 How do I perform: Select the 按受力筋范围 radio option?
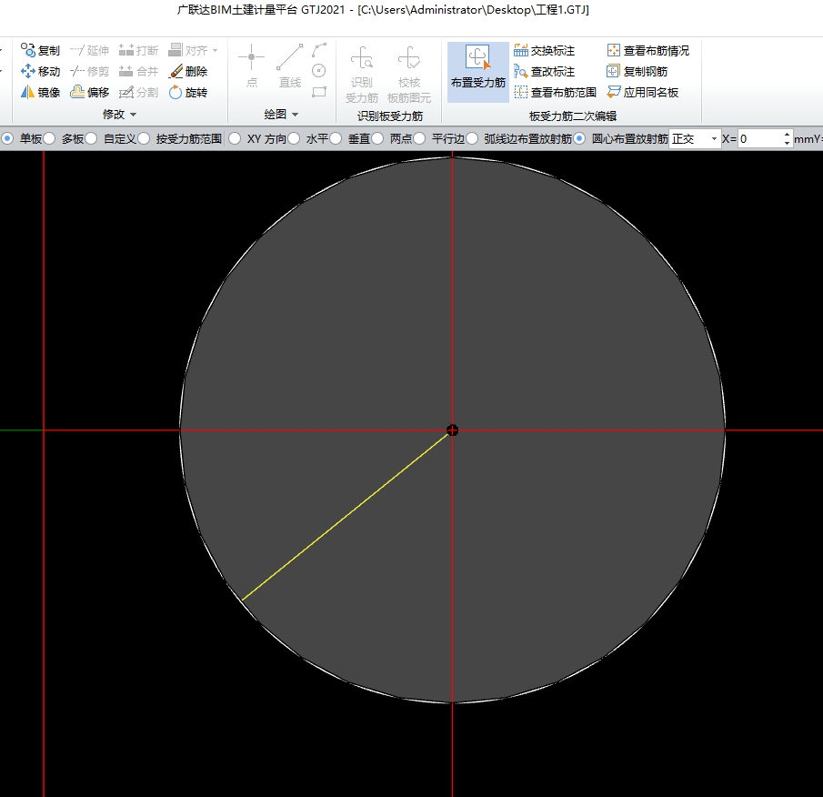click(144, 138)
